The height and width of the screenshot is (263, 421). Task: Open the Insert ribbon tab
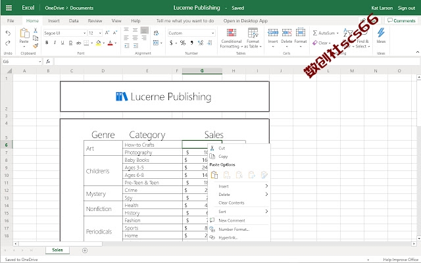tap(54, 20)
